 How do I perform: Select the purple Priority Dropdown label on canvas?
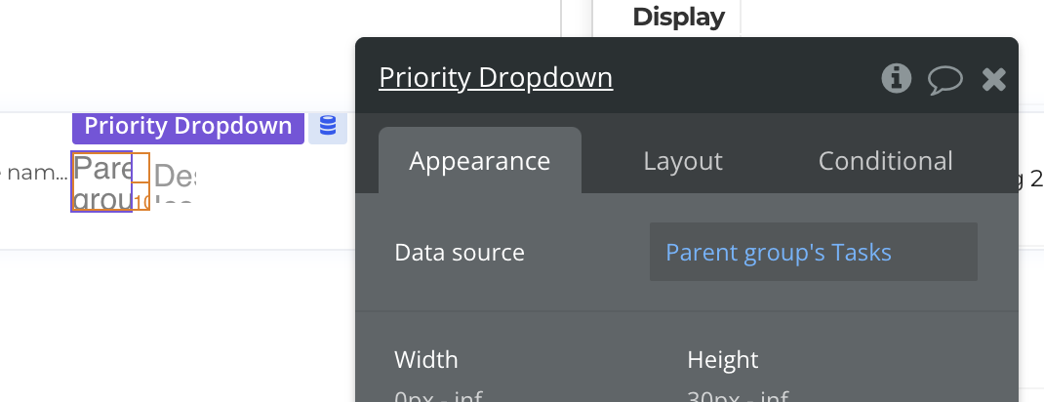[188, 127]
